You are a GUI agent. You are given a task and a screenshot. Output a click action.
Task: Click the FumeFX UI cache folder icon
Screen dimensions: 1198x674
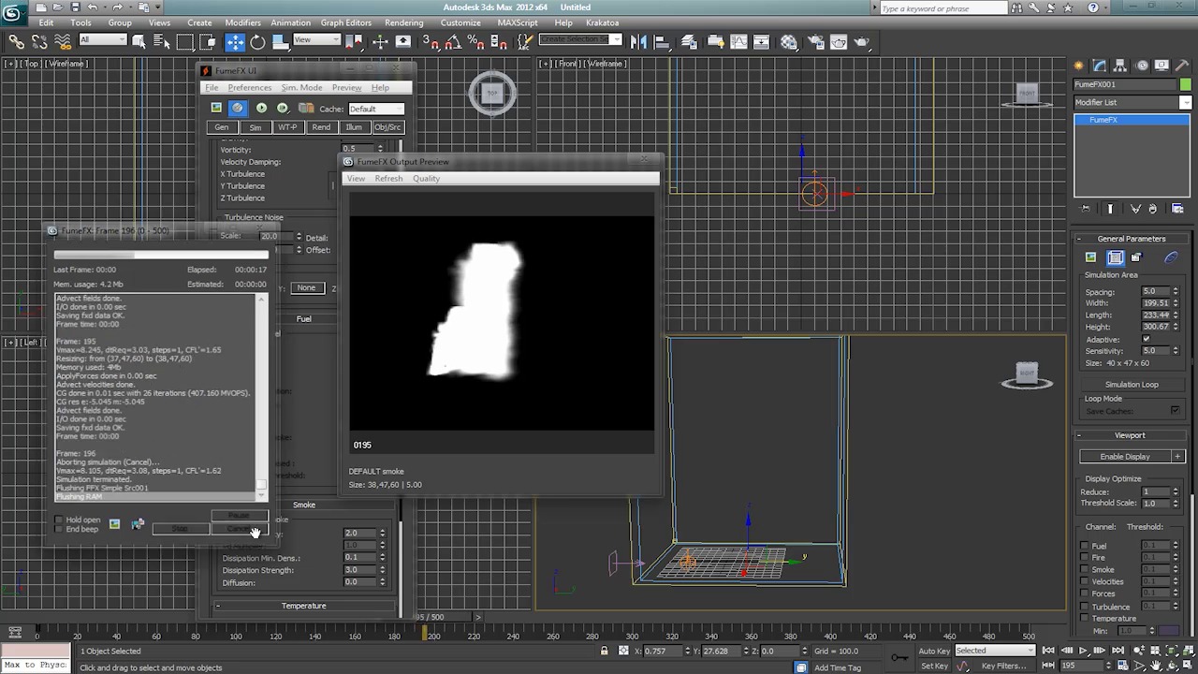click(x=306, y=108)
